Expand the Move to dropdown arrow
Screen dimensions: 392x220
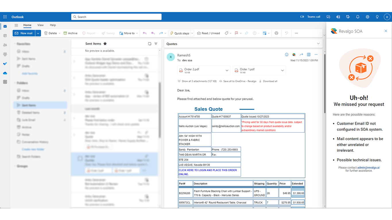pyautogui.click(x=137, y=33)
